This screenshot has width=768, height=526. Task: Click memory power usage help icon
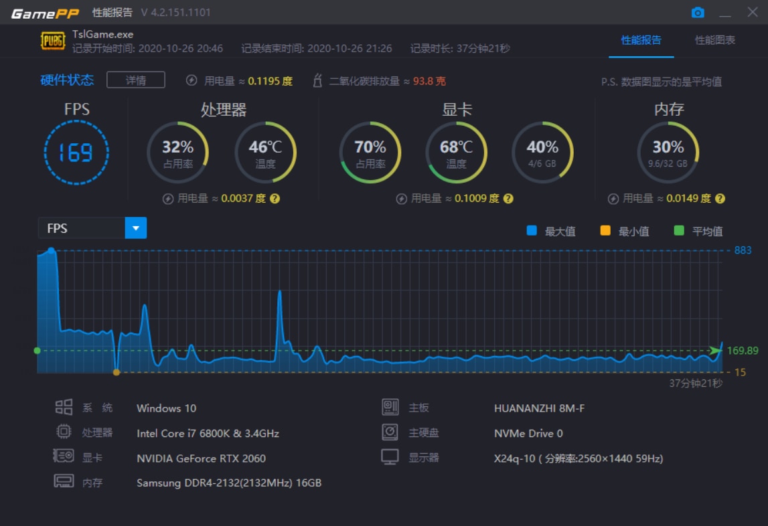tap(720, 198)
